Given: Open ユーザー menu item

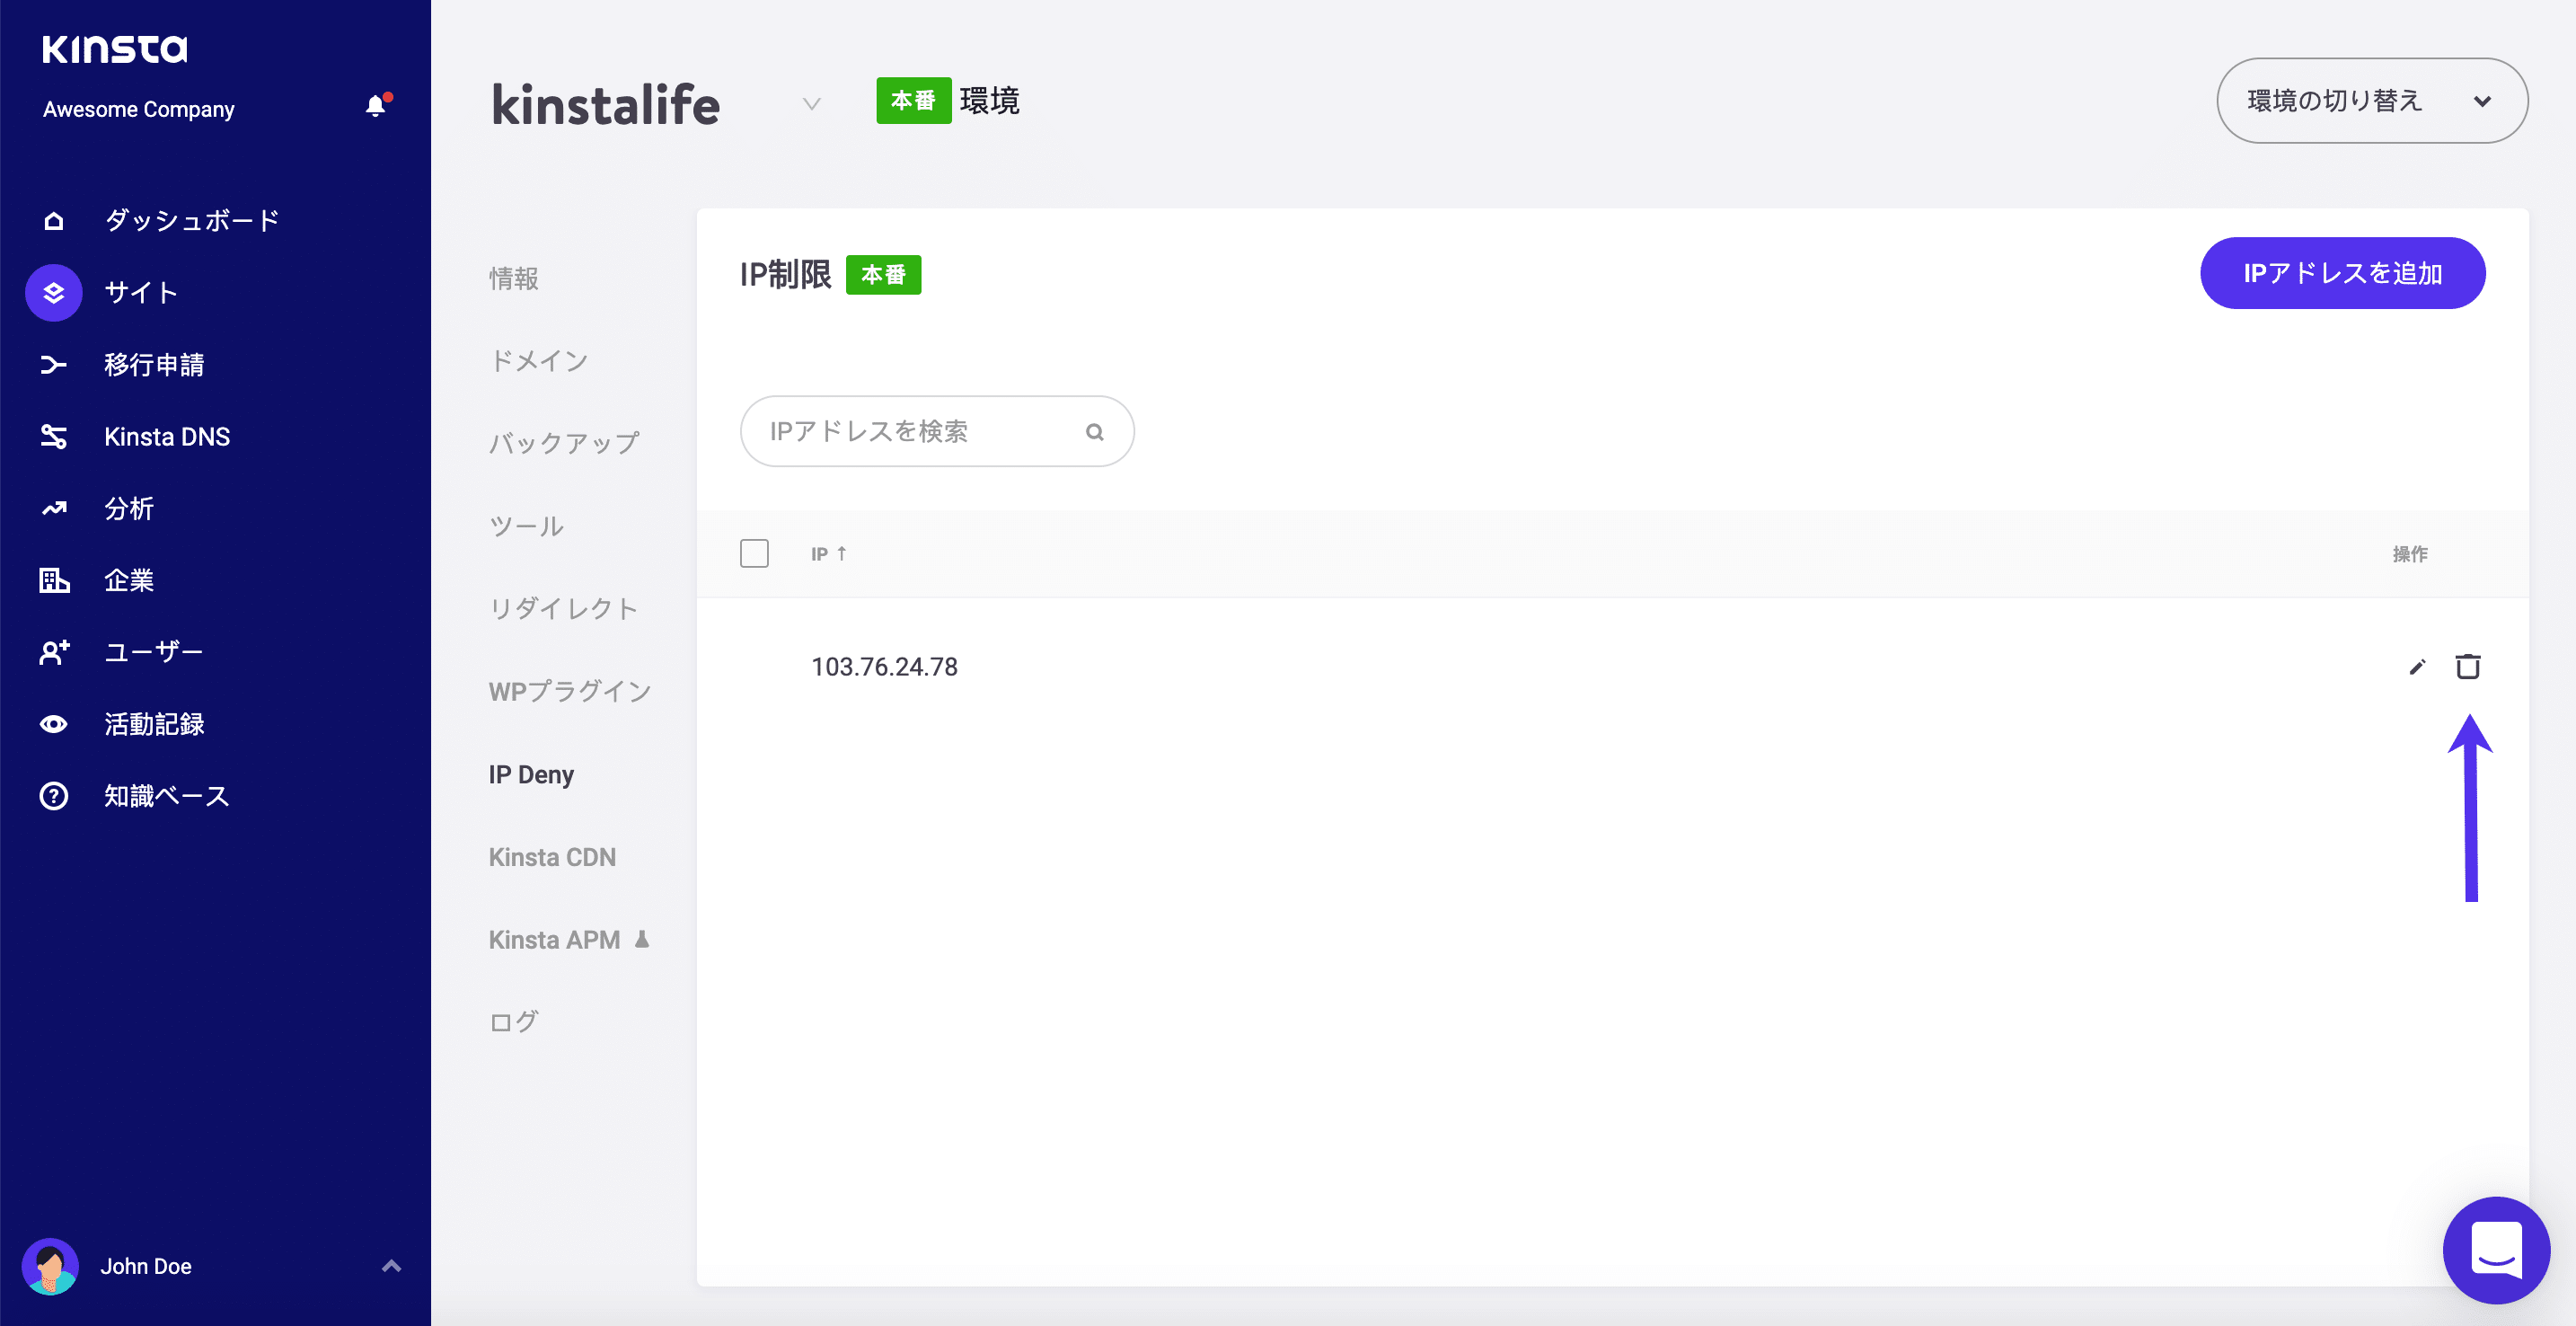Looking at the screenshot, I should coord(154,652).
